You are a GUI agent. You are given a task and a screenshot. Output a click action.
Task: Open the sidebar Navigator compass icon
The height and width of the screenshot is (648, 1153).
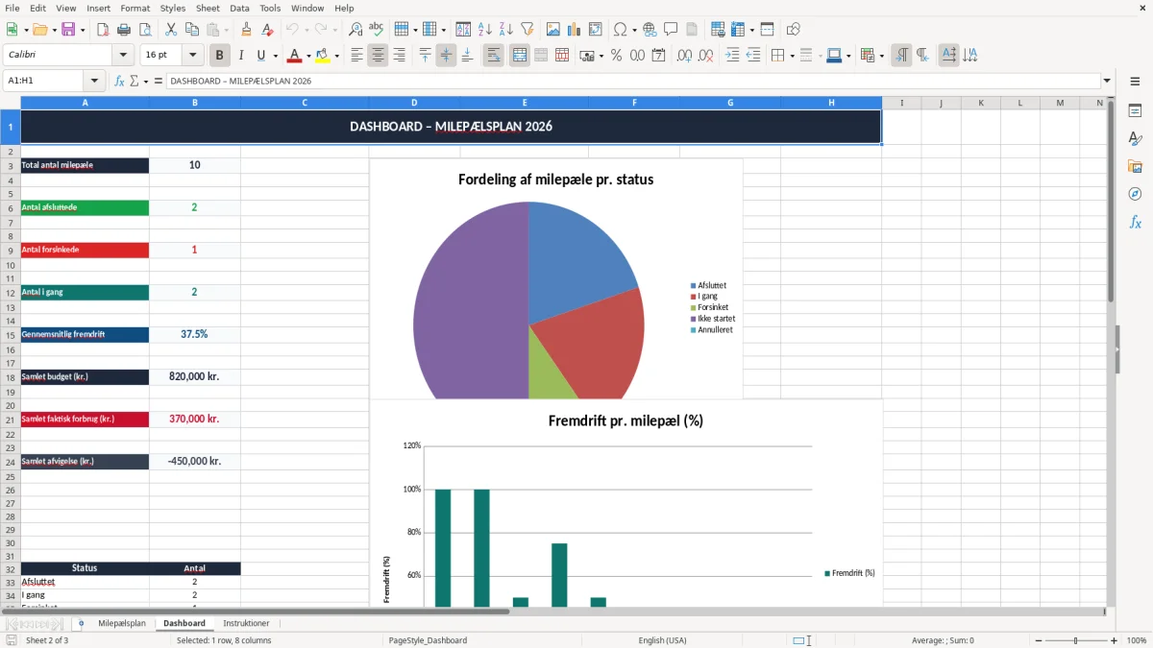click(1135, 194)
